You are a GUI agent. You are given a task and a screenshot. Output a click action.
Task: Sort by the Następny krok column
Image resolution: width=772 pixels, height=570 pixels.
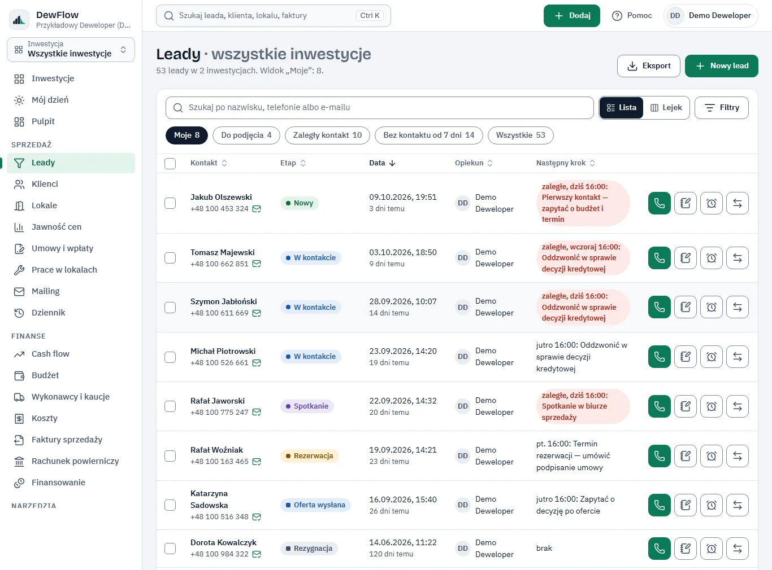pos(565,163)
